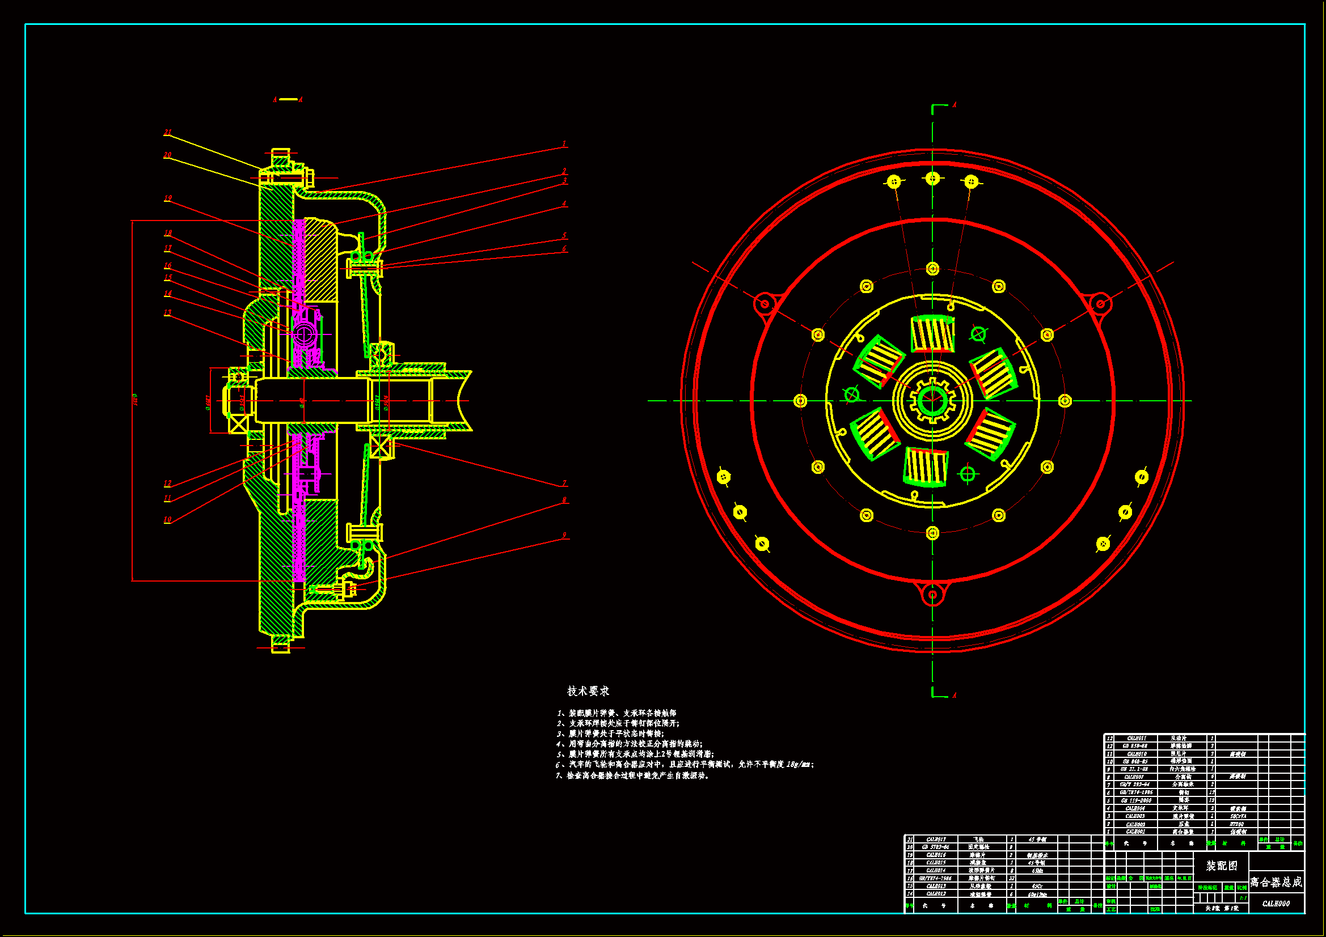Click the 技术要求 heading text

click(x=588, y=691)
